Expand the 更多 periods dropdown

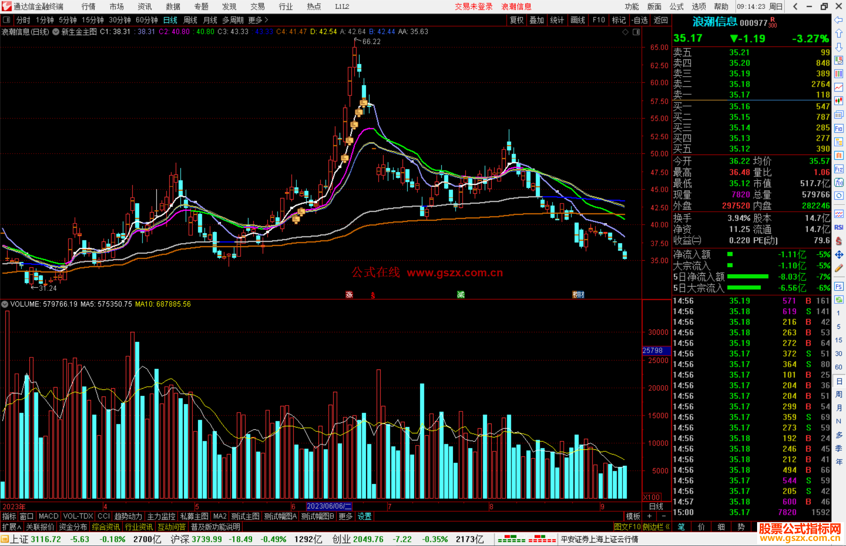(x=258, y=20)
